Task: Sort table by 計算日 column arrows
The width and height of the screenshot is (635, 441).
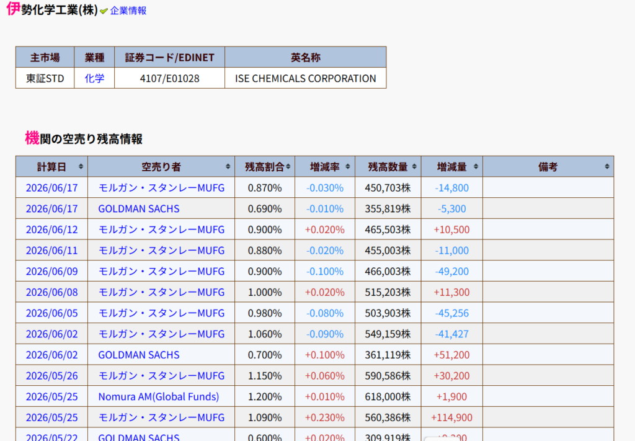Action: tap(81, 166)
